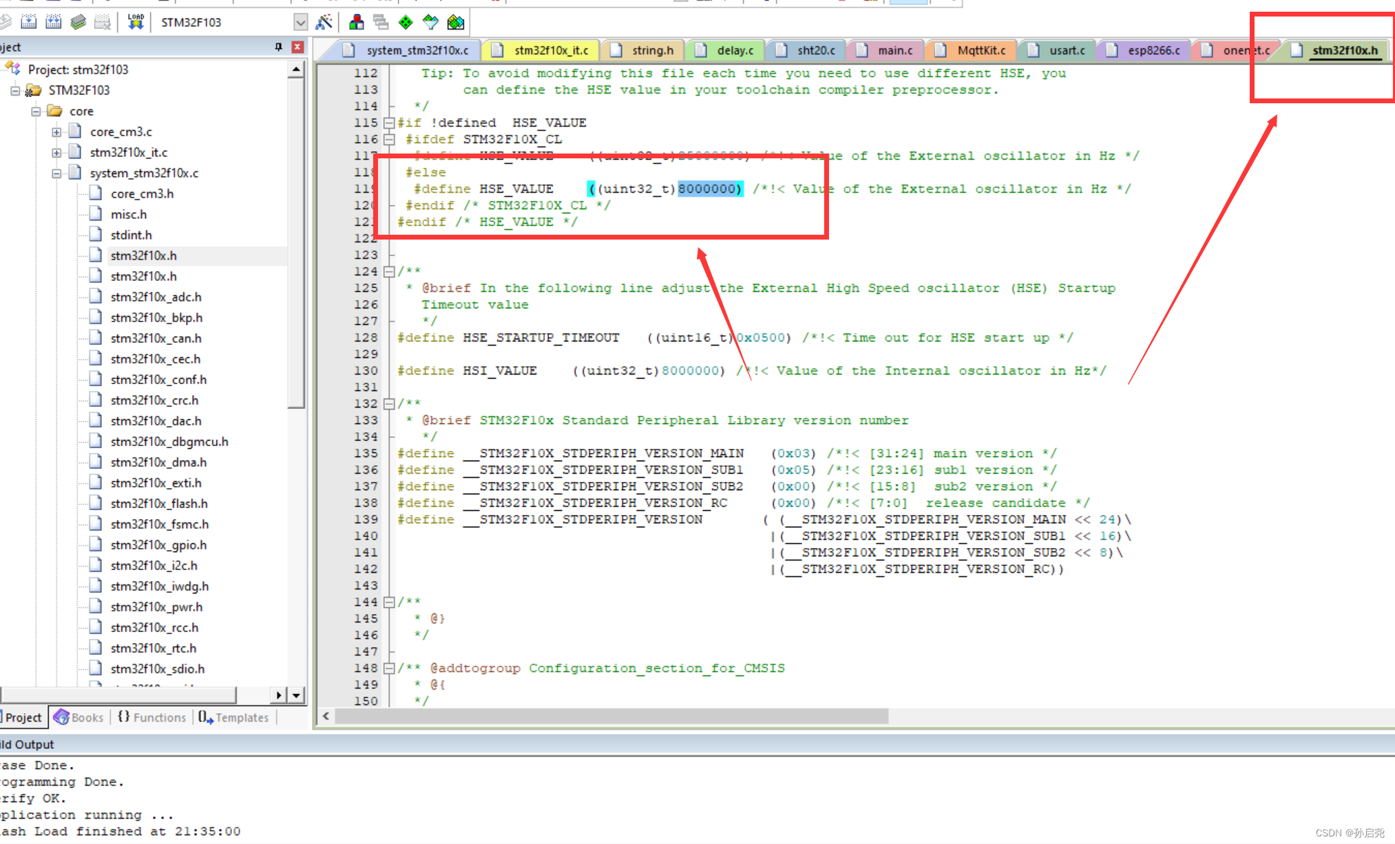Open Options for Target magic wand icon

coord(324,22)
